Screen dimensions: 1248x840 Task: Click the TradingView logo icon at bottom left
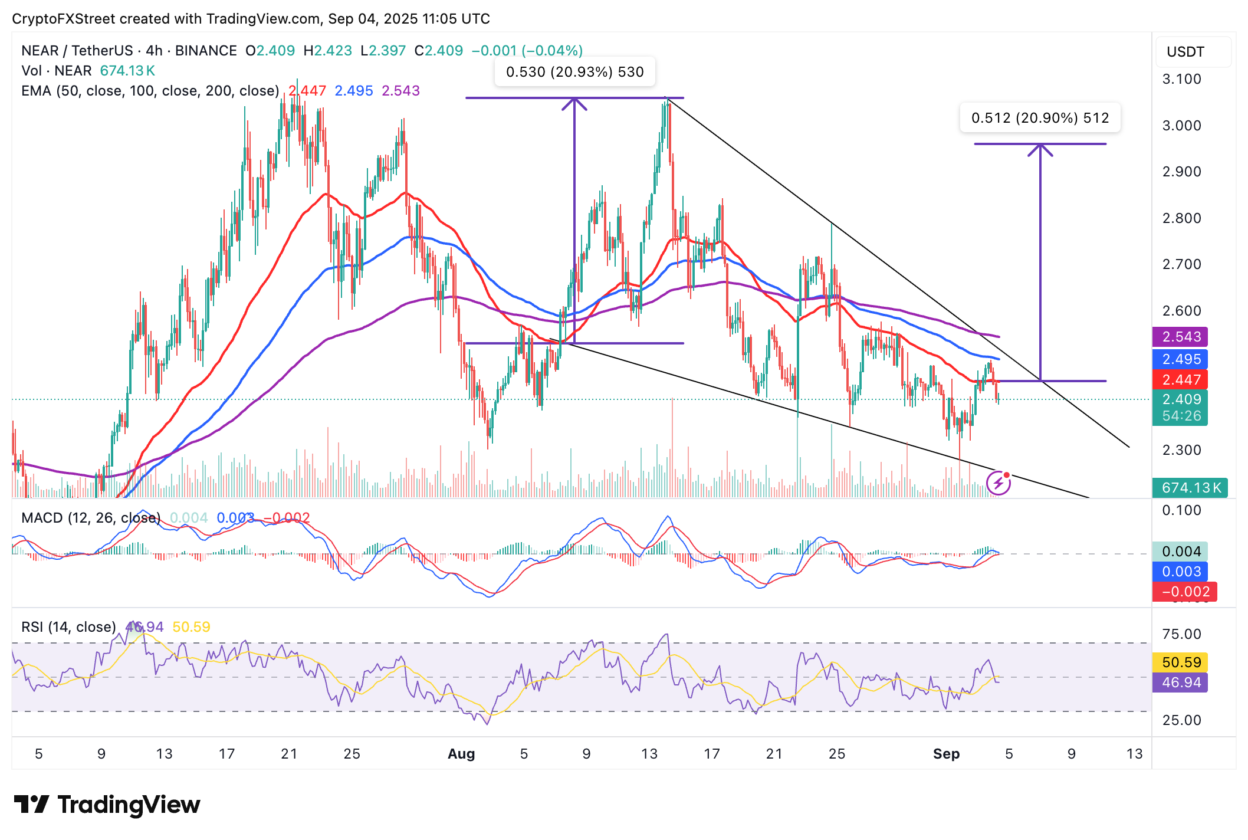[x=31, y=805]
